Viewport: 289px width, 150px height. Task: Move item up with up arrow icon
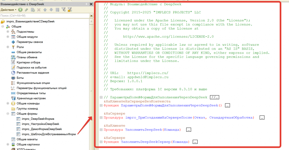click(45, 10)
